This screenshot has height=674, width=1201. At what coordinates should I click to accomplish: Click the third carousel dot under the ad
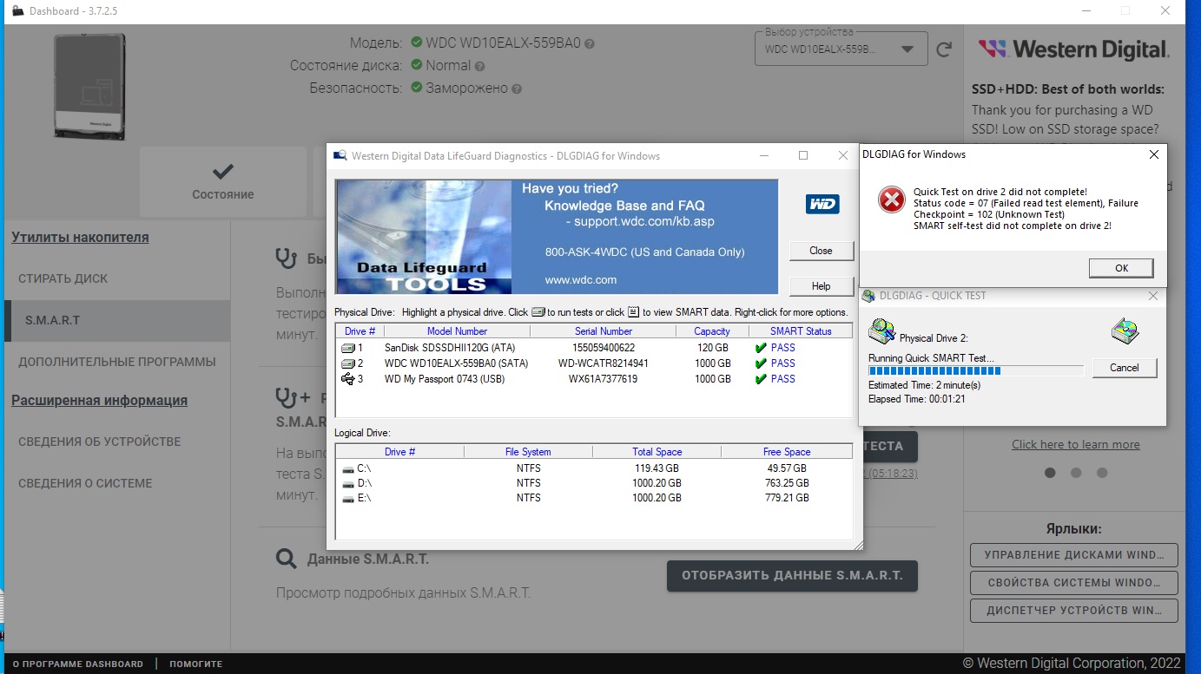[x=1102, y=473]
